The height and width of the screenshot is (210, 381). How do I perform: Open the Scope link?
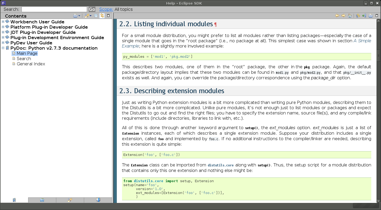pos(106,9)
